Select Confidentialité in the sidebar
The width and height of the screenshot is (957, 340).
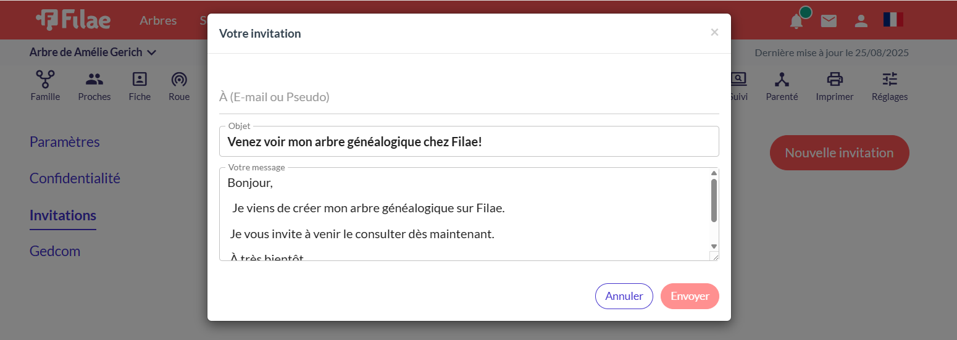coord(75,178)
